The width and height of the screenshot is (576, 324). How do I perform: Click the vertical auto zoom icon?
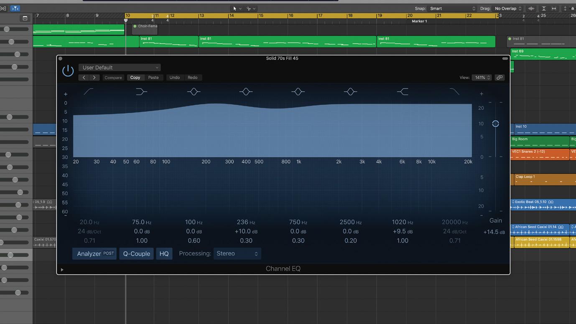coord(544,8)
